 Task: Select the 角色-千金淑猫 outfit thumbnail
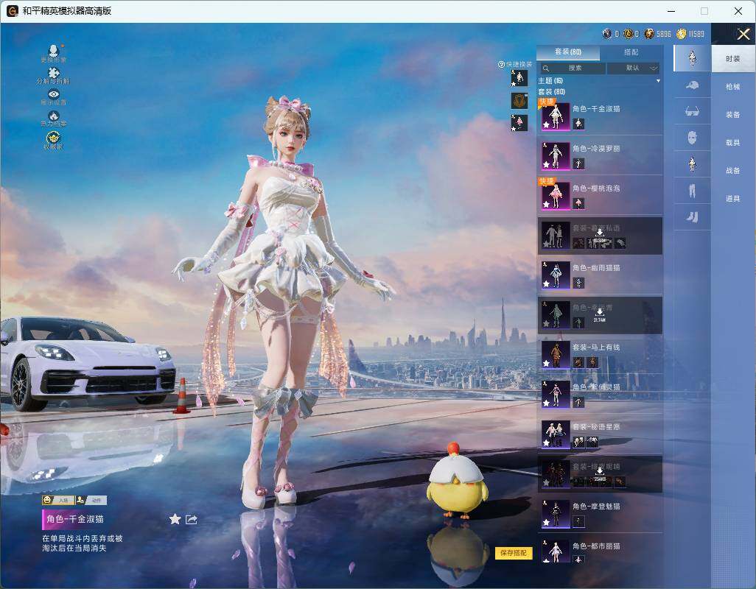(x=556, y=116)
